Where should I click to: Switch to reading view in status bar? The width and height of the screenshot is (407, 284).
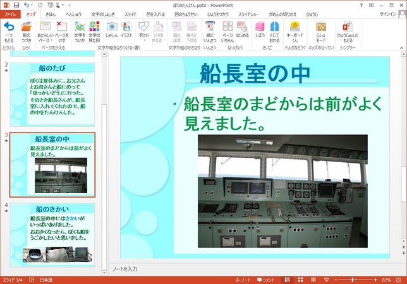pyautogui.click(x=313, y=280)
